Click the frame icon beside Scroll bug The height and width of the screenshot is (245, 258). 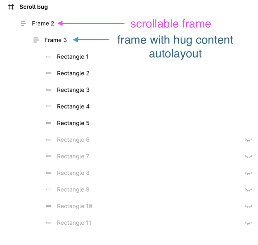coord(11,7)
